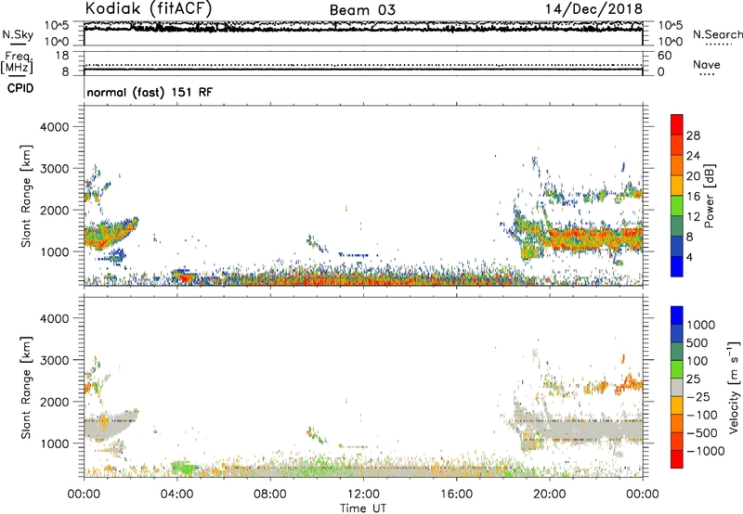Image resolution: width=743 pixels, height=514 pixels.
Task: Click the 'Beam 03' heading
Action: point(362,10)
